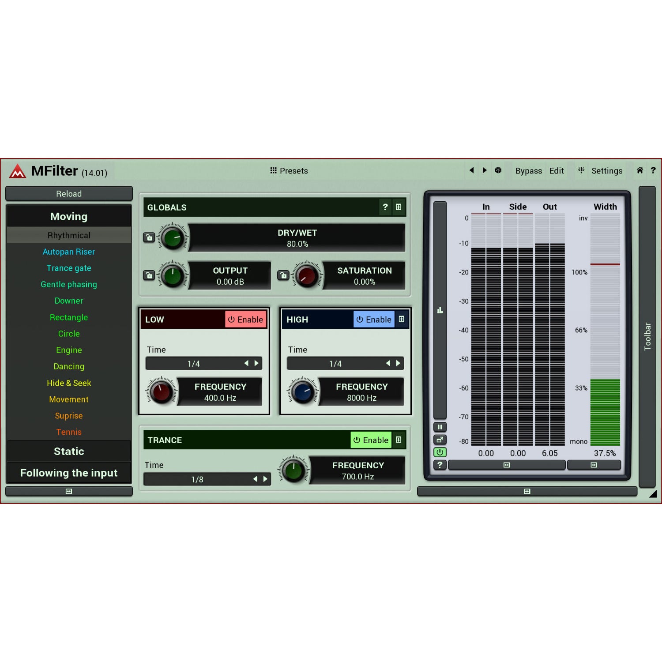
Task: Toggle the green meter power button
Action: click(x=440, y=452)
